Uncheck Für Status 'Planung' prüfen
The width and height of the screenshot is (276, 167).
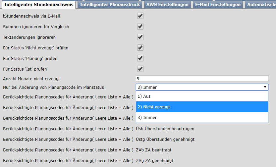click(x=140, y=58)
